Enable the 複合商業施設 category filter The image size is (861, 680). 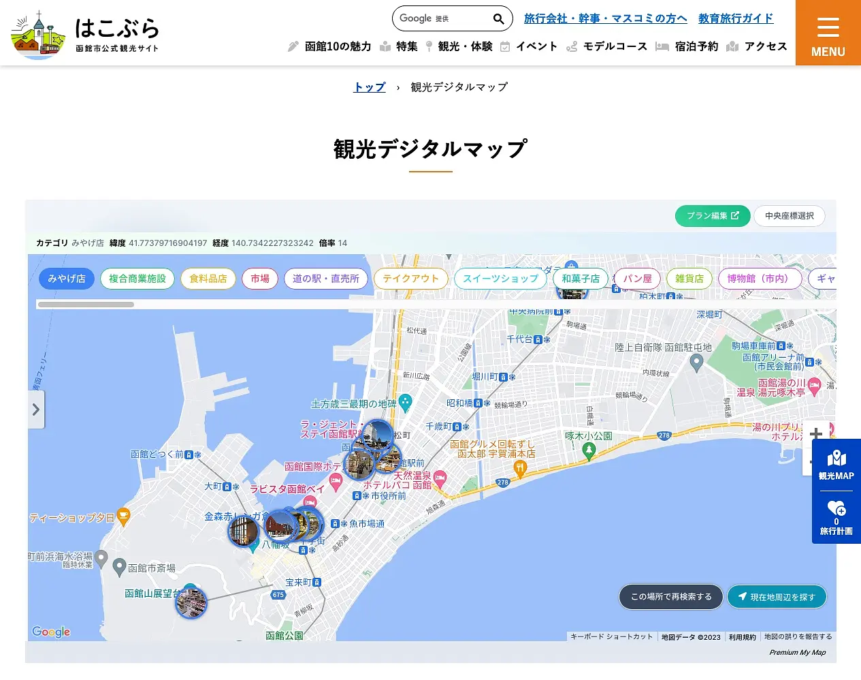click(x=137, y=279)
